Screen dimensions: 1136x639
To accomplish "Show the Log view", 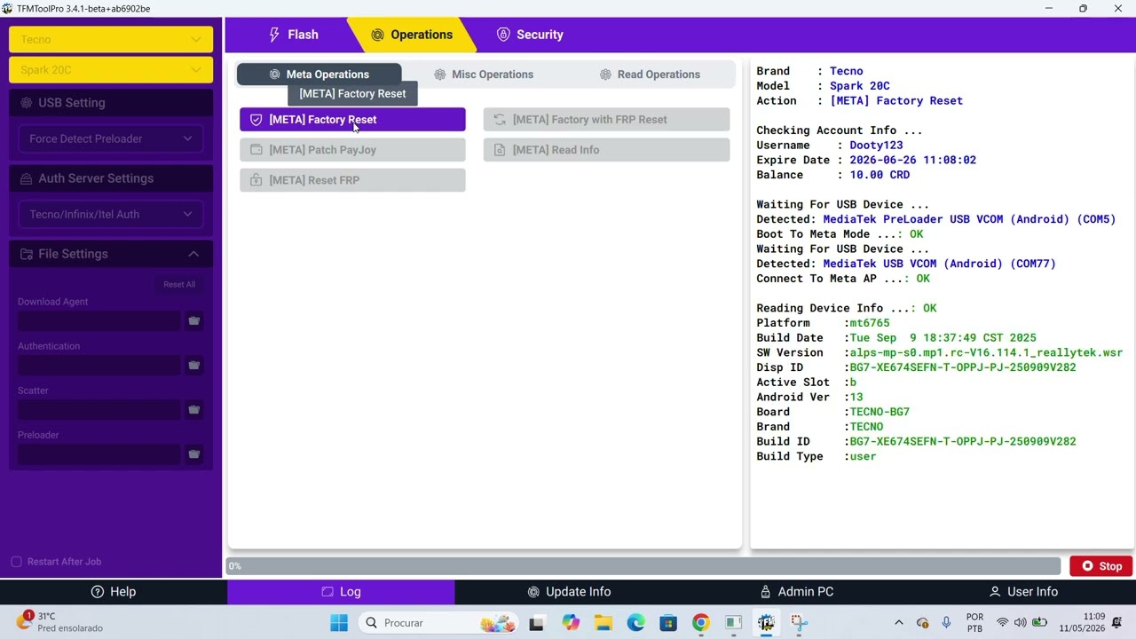I will coord(341,592).
